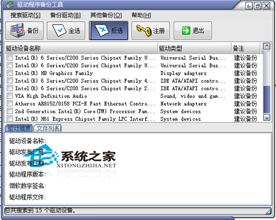Screen dimensions: 276x220
Task: Select the 驱动摘要 tab
Action: pyautogui.click(x=19, y=128)
